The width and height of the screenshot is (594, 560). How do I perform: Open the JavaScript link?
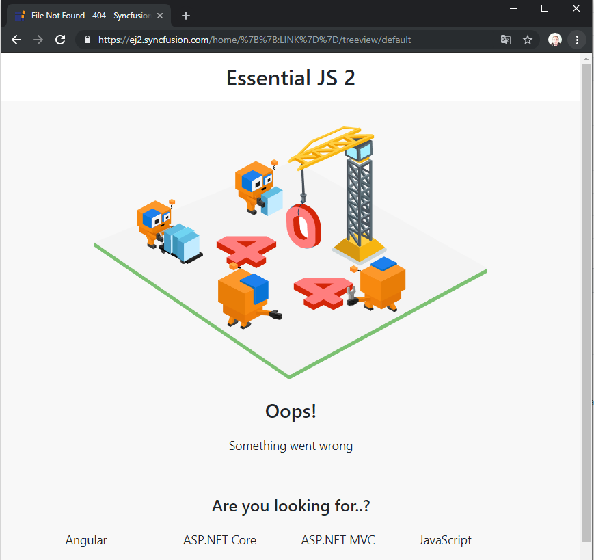point(445,540)
